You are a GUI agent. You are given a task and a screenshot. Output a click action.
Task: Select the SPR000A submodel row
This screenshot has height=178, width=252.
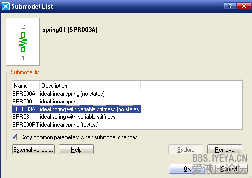[x=127, y=94]
